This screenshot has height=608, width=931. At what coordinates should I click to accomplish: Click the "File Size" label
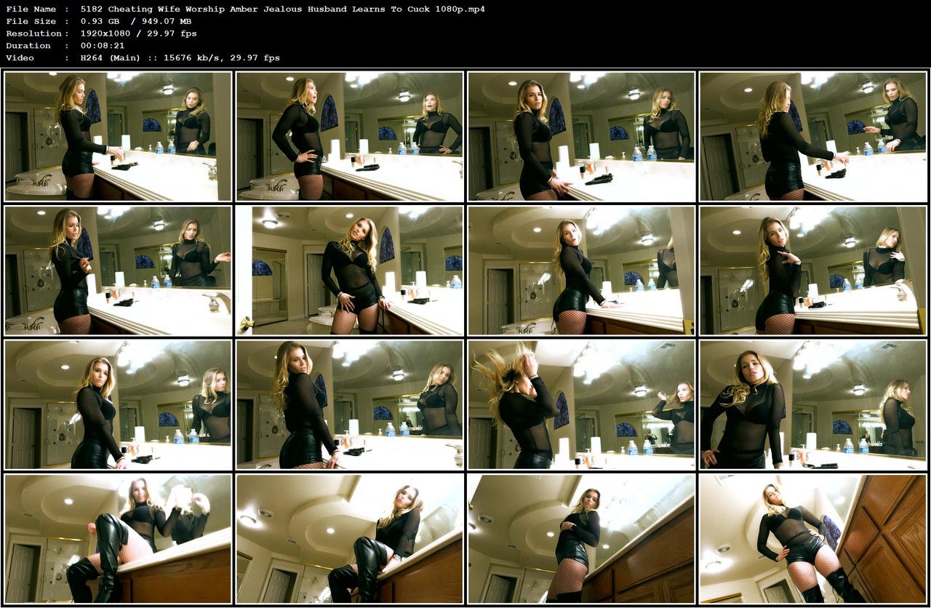[31, 21]
